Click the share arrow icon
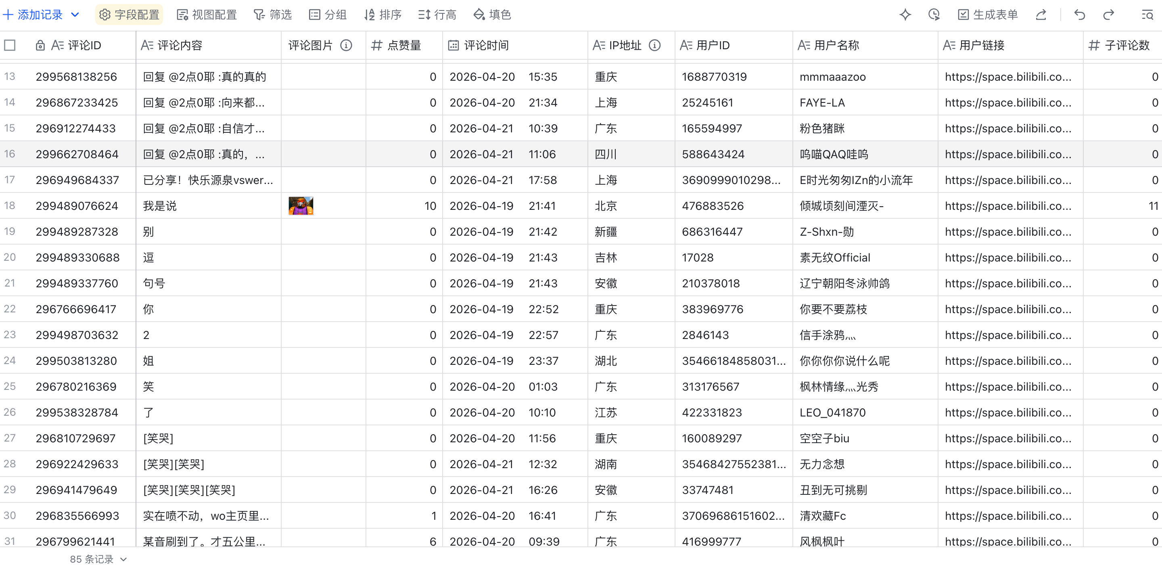This screenshot has height=565, width=1162. [1041, 15]
